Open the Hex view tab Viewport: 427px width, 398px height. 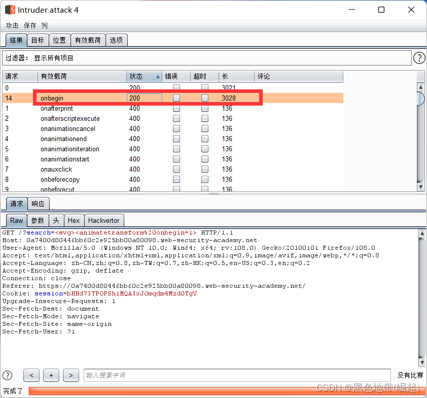pyautogui.click(x=74, y=220)
